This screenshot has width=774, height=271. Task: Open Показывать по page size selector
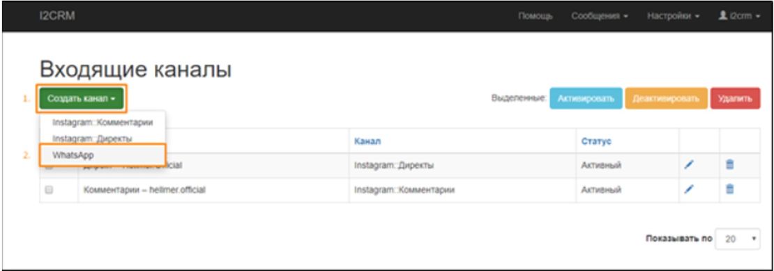pyautogui.click(x=738, y=238)
